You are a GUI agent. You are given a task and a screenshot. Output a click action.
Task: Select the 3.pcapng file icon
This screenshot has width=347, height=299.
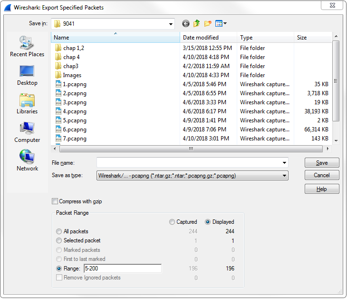58,102
